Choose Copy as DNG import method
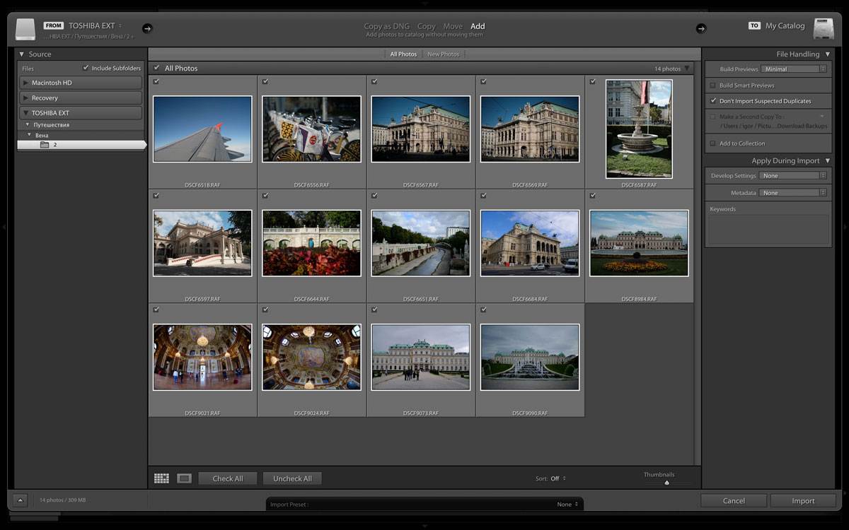The image size is (849, 530). pos(387,26)
